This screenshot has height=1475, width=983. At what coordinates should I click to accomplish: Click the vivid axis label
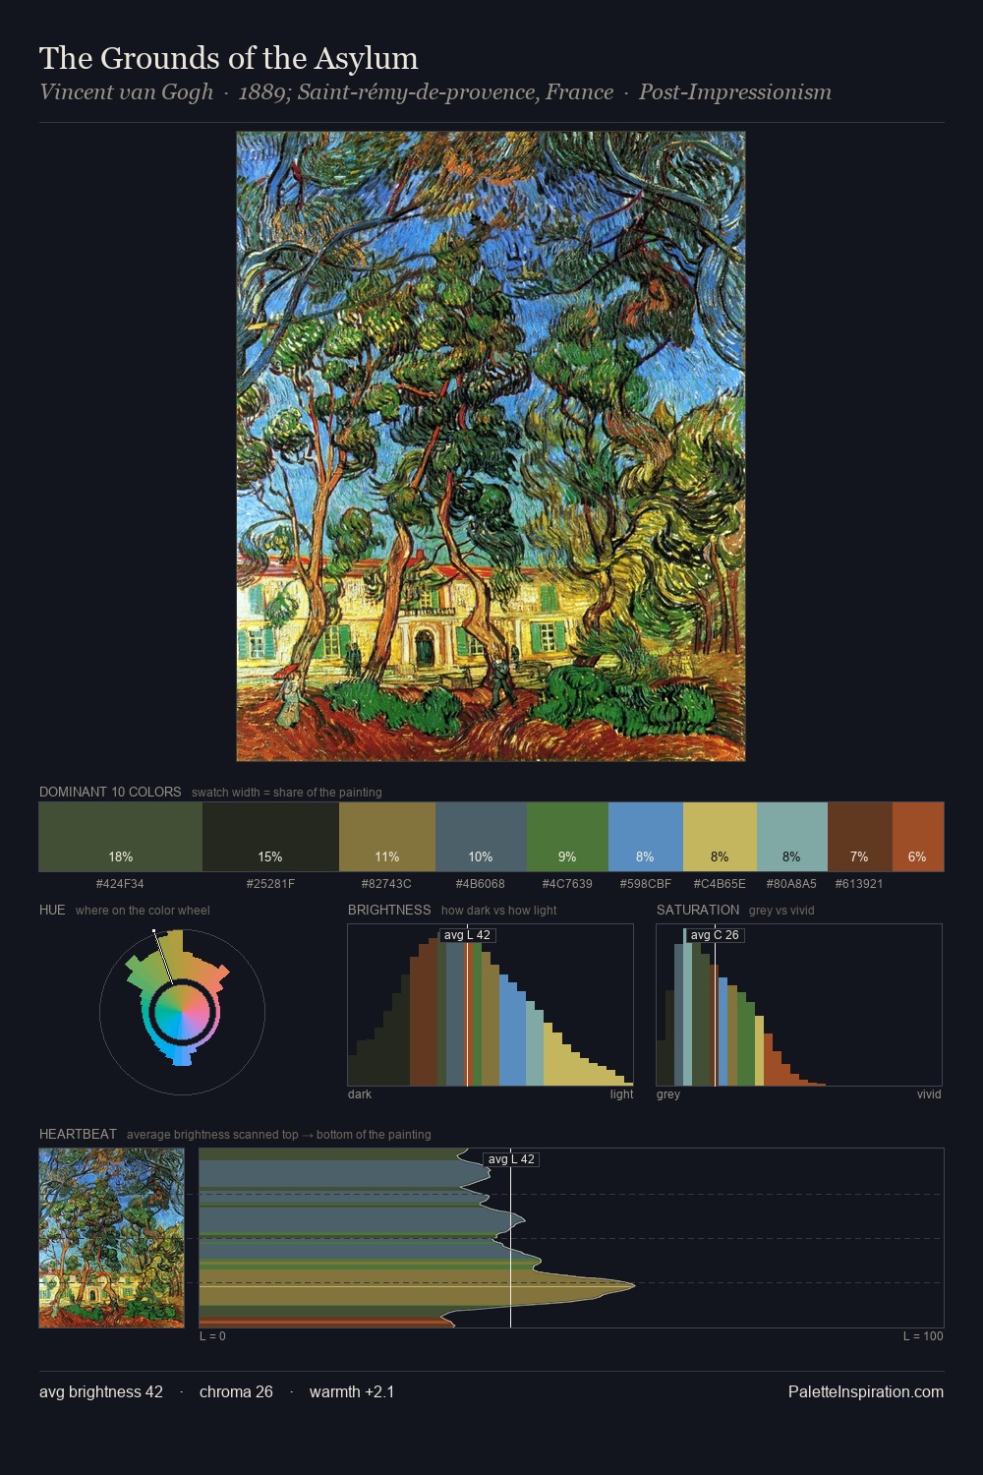coord(929,1094)
